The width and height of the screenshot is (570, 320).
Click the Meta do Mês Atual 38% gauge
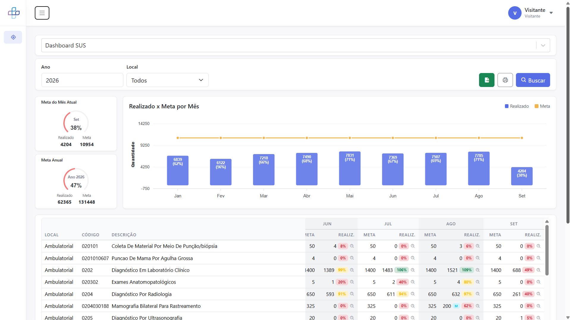76,122
